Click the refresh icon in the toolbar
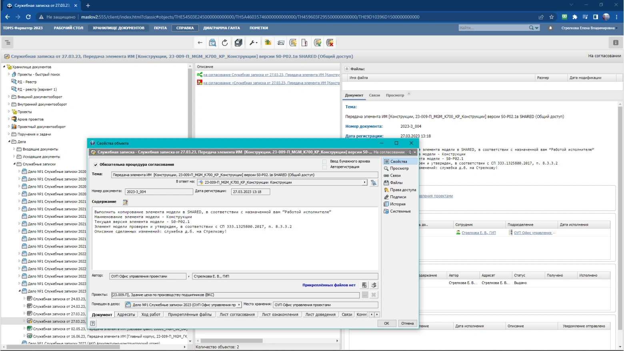624x351 pixels. click(x=225, y=43)
